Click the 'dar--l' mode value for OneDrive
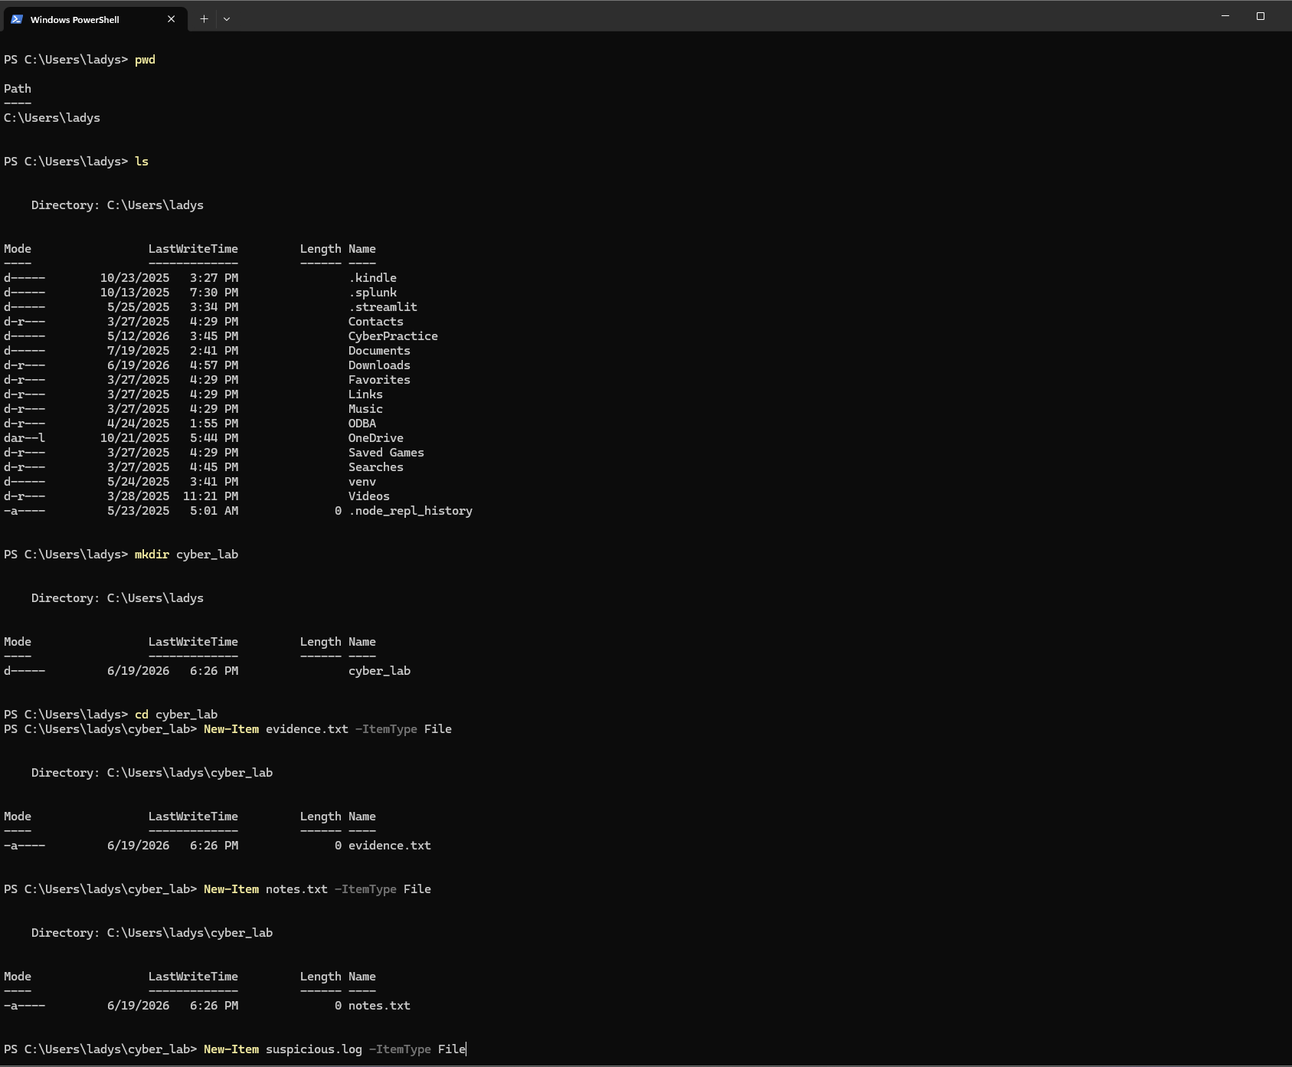This screenshot has height=1067, width=1292. [25, 438]
